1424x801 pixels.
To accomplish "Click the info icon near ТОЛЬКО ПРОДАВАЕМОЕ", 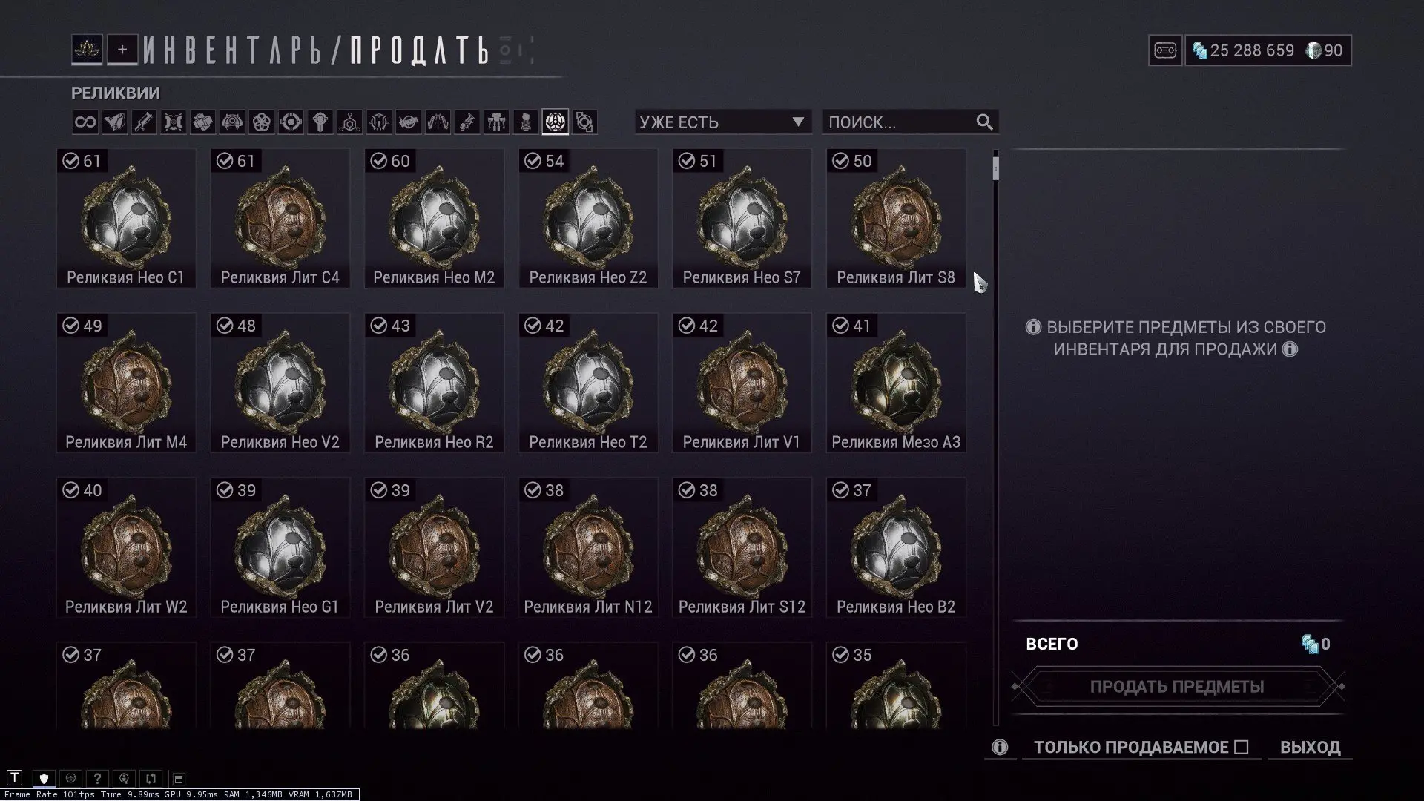I will (1000, 748).
